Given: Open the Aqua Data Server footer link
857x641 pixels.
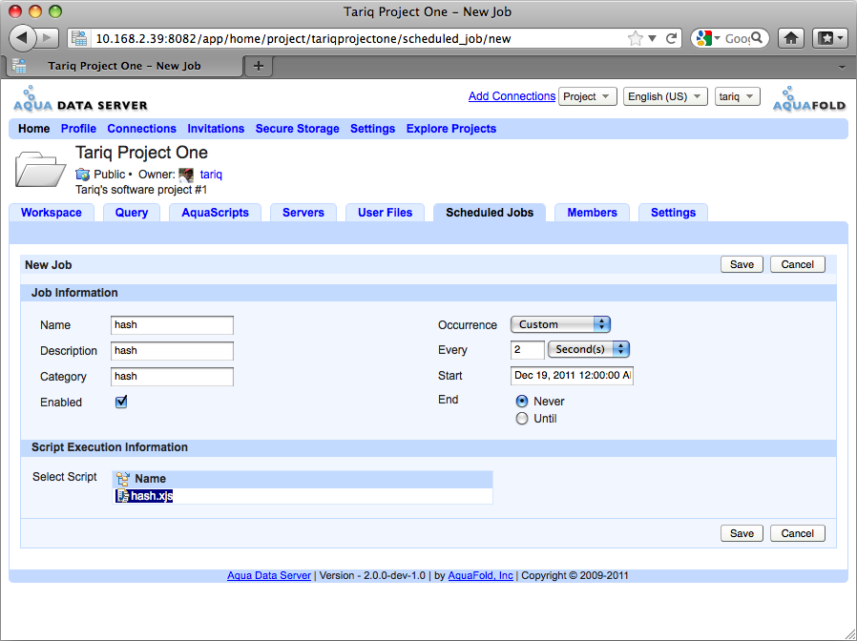Looking at the screenshot, I should pos(269,575).
